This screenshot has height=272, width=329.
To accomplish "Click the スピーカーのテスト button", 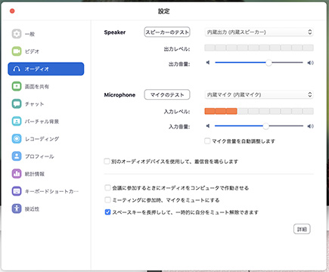I will pyautogui.click(x=167, y=32).
